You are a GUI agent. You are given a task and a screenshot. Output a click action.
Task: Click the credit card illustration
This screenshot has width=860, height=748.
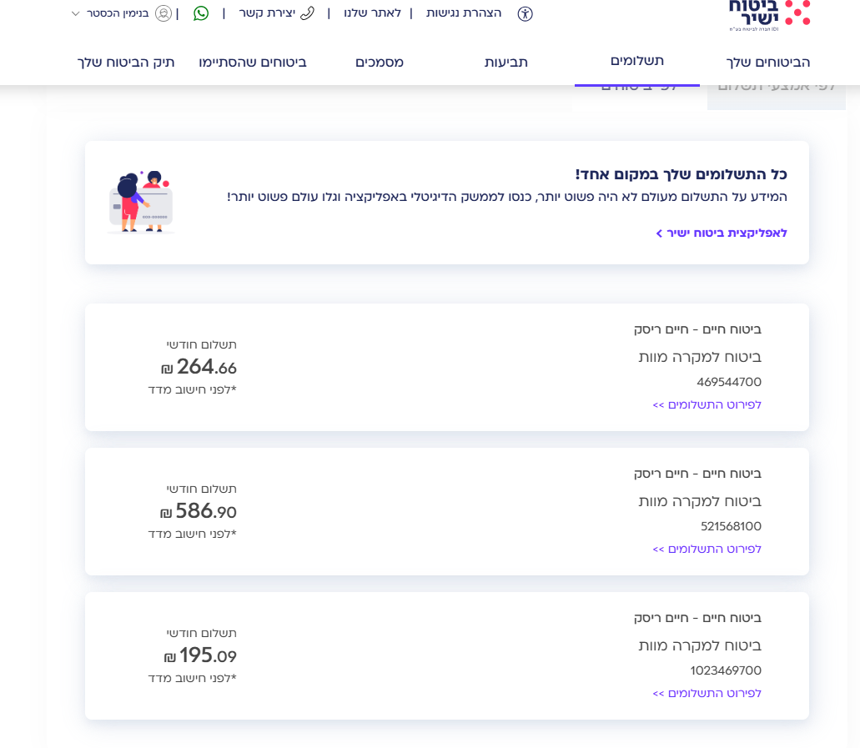140,203
